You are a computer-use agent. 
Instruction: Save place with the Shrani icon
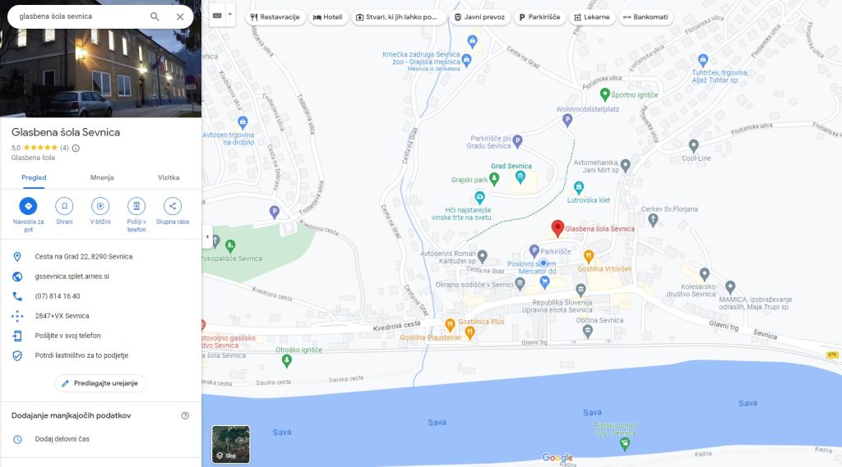coord(64,206)
